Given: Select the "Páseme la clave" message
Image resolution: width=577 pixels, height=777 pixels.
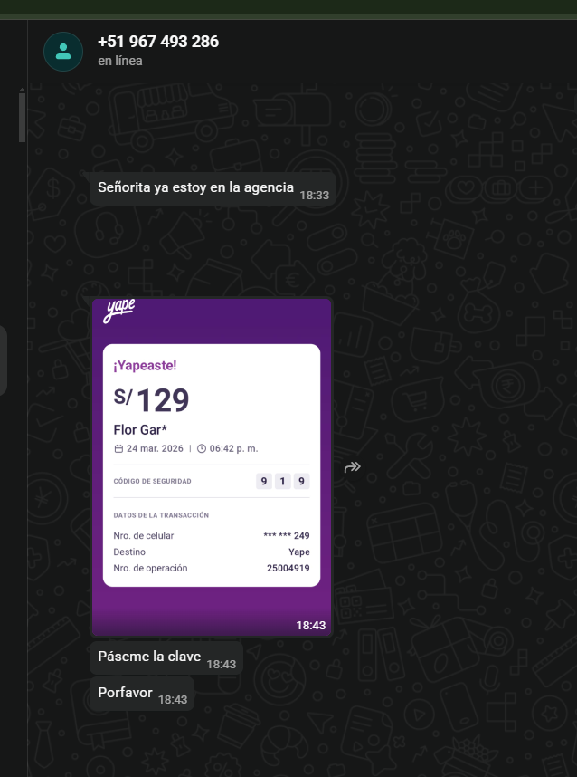Looking at the screenshot, I should pos(149,657).
